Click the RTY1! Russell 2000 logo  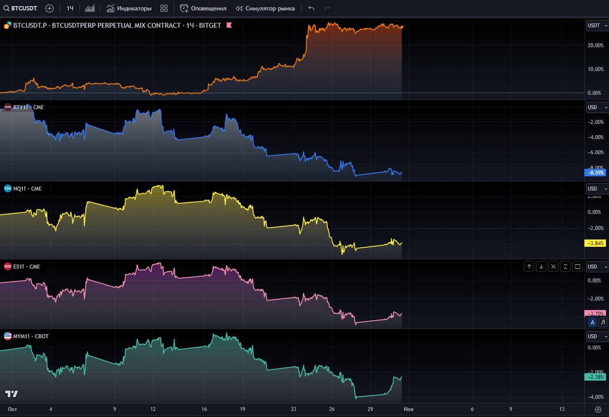pos(8,107)
